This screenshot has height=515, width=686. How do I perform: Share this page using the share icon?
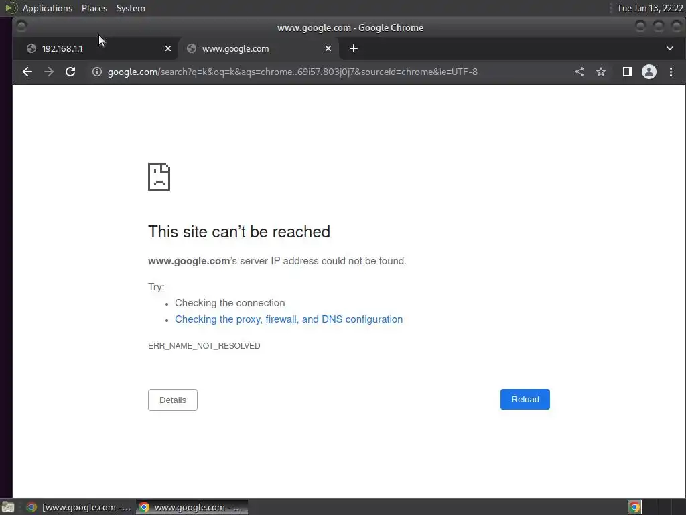579,72
